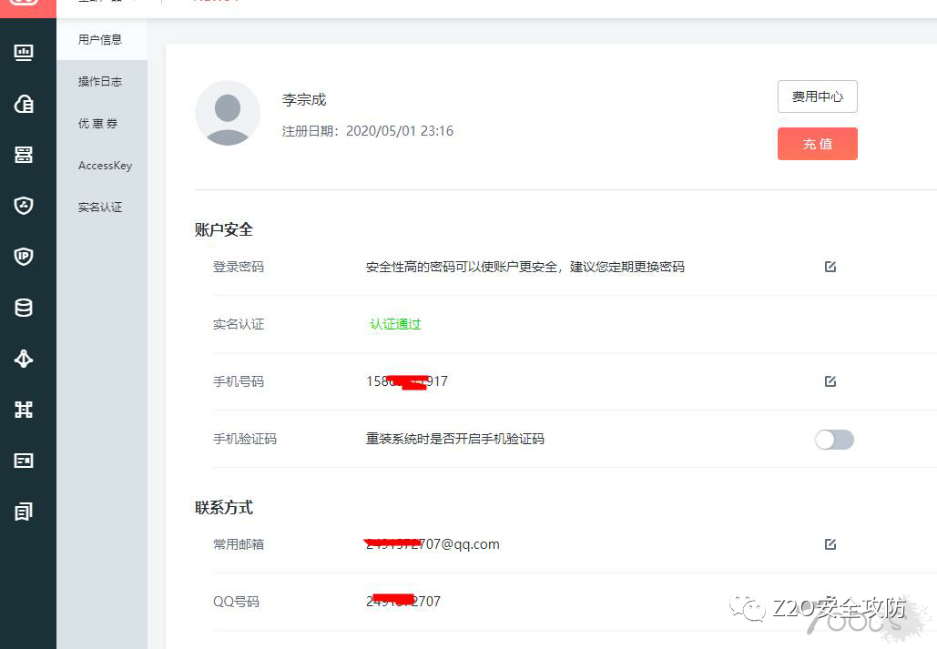Image resolution: width=937 pixels, height=649 pixels.
Task: Click the 常用邮箱 label
Action: tap(239, 544)
